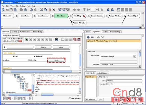Viewport: 146px width, 105px height.
Task: Expand the tr[0] tree node
Action: 18,79
